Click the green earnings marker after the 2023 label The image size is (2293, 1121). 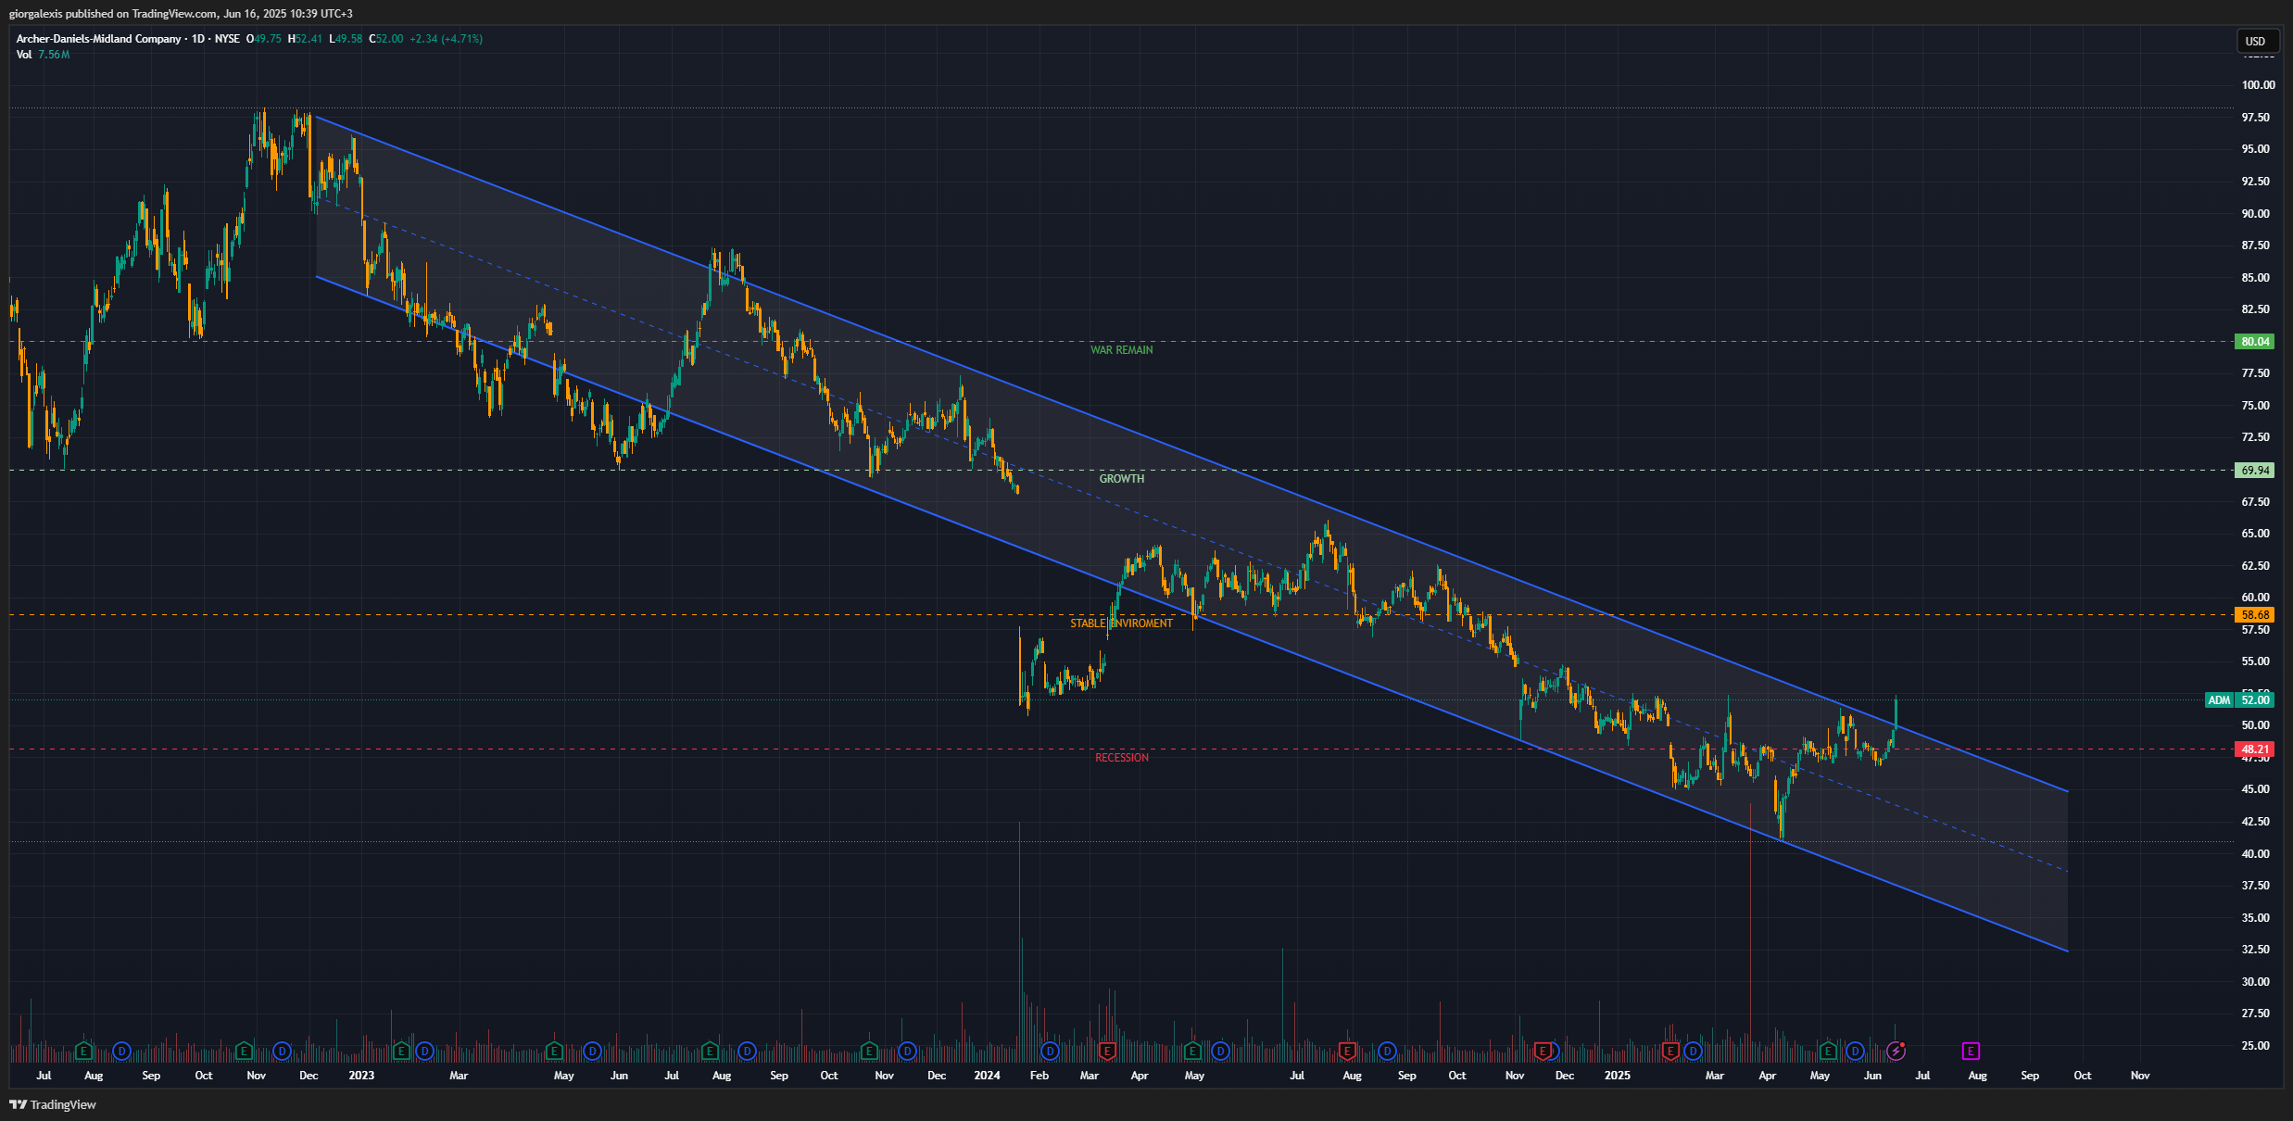(401, 1052)
